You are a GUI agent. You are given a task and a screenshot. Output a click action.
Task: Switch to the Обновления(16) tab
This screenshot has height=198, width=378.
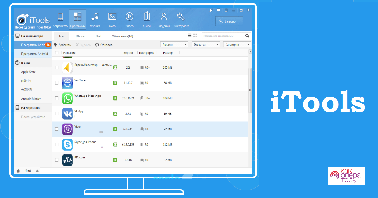(x=122, y=36)
